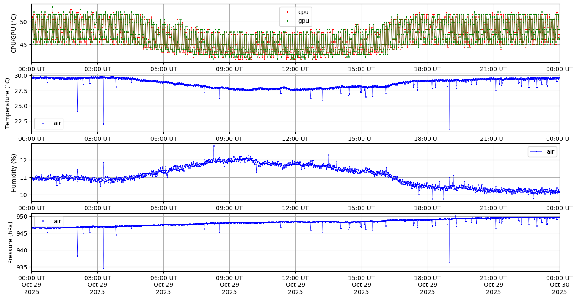The image size is (577, 299).
Task: Click the 12 tick on Humidity axis
Action: (25, 160)
